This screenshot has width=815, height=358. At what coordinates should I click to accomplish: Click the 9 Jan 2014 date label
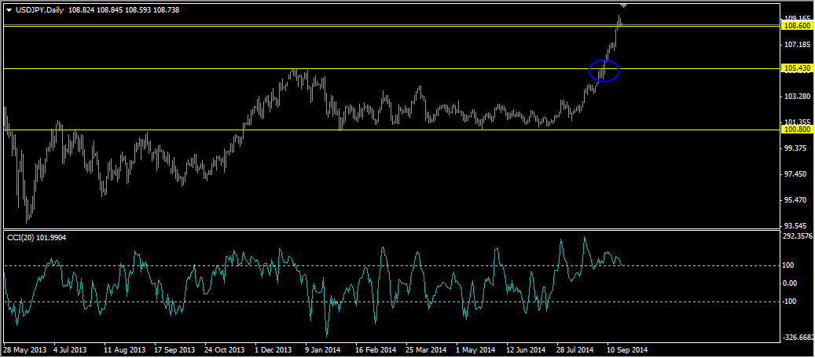[x=322, y=349]
